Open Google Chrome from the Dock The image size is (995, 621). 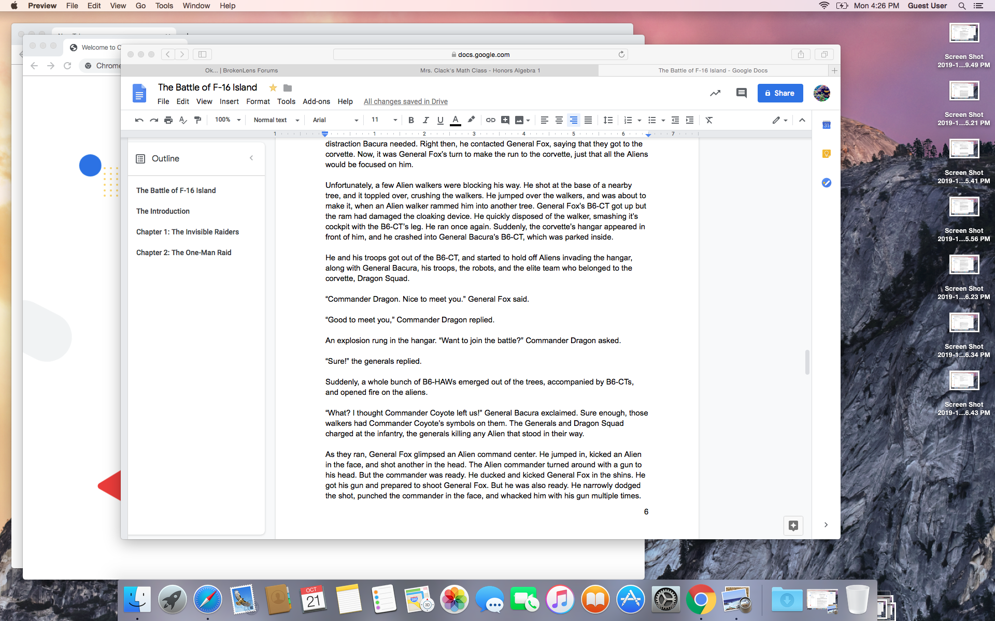[701, 600]
